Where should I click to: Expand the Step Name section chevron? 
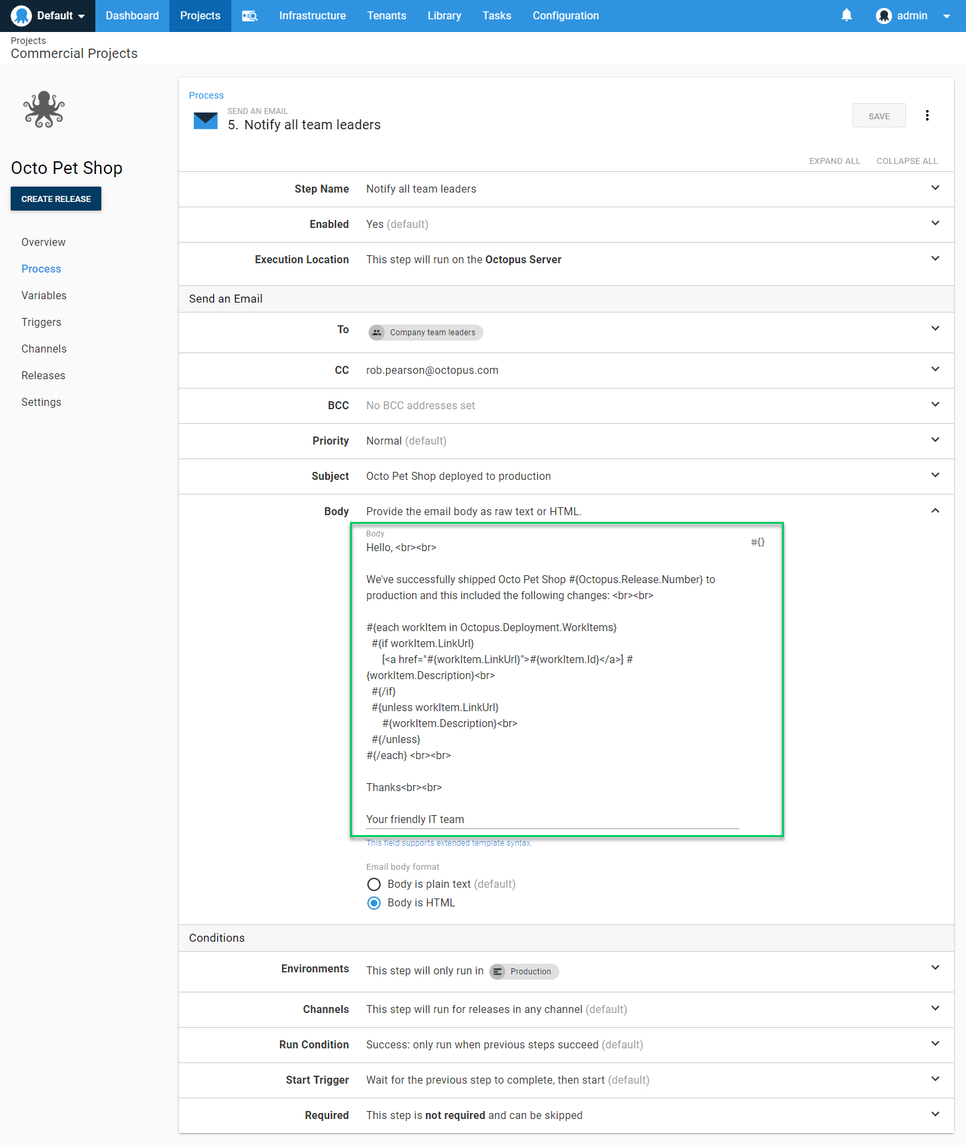(x=935, y=188)
